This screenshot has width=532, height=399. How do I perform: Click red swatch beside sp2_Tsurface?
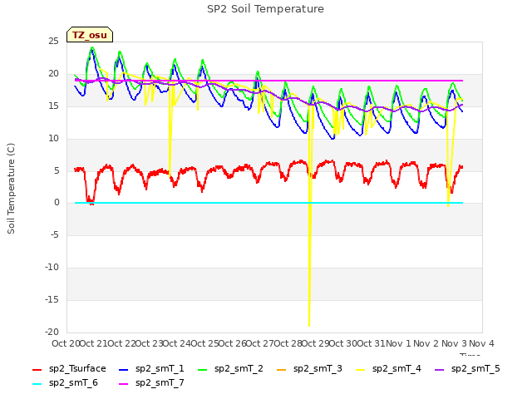37,369
